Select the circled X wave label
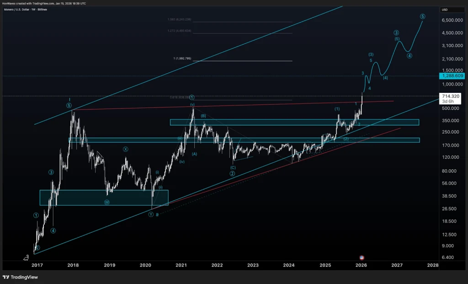Viewport: 468px width, 284px height. tap(126, 149)
